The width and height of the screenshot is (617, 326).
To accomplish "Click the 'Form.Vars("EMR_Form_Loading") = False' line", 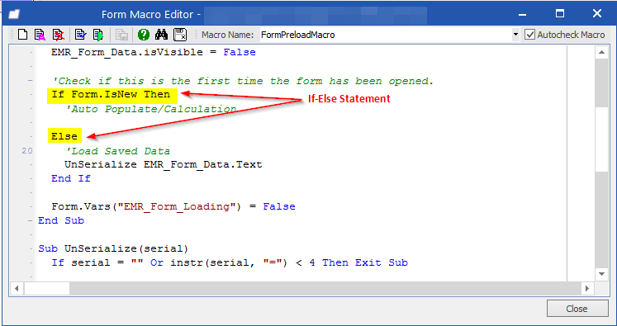I will pos(173,206).
